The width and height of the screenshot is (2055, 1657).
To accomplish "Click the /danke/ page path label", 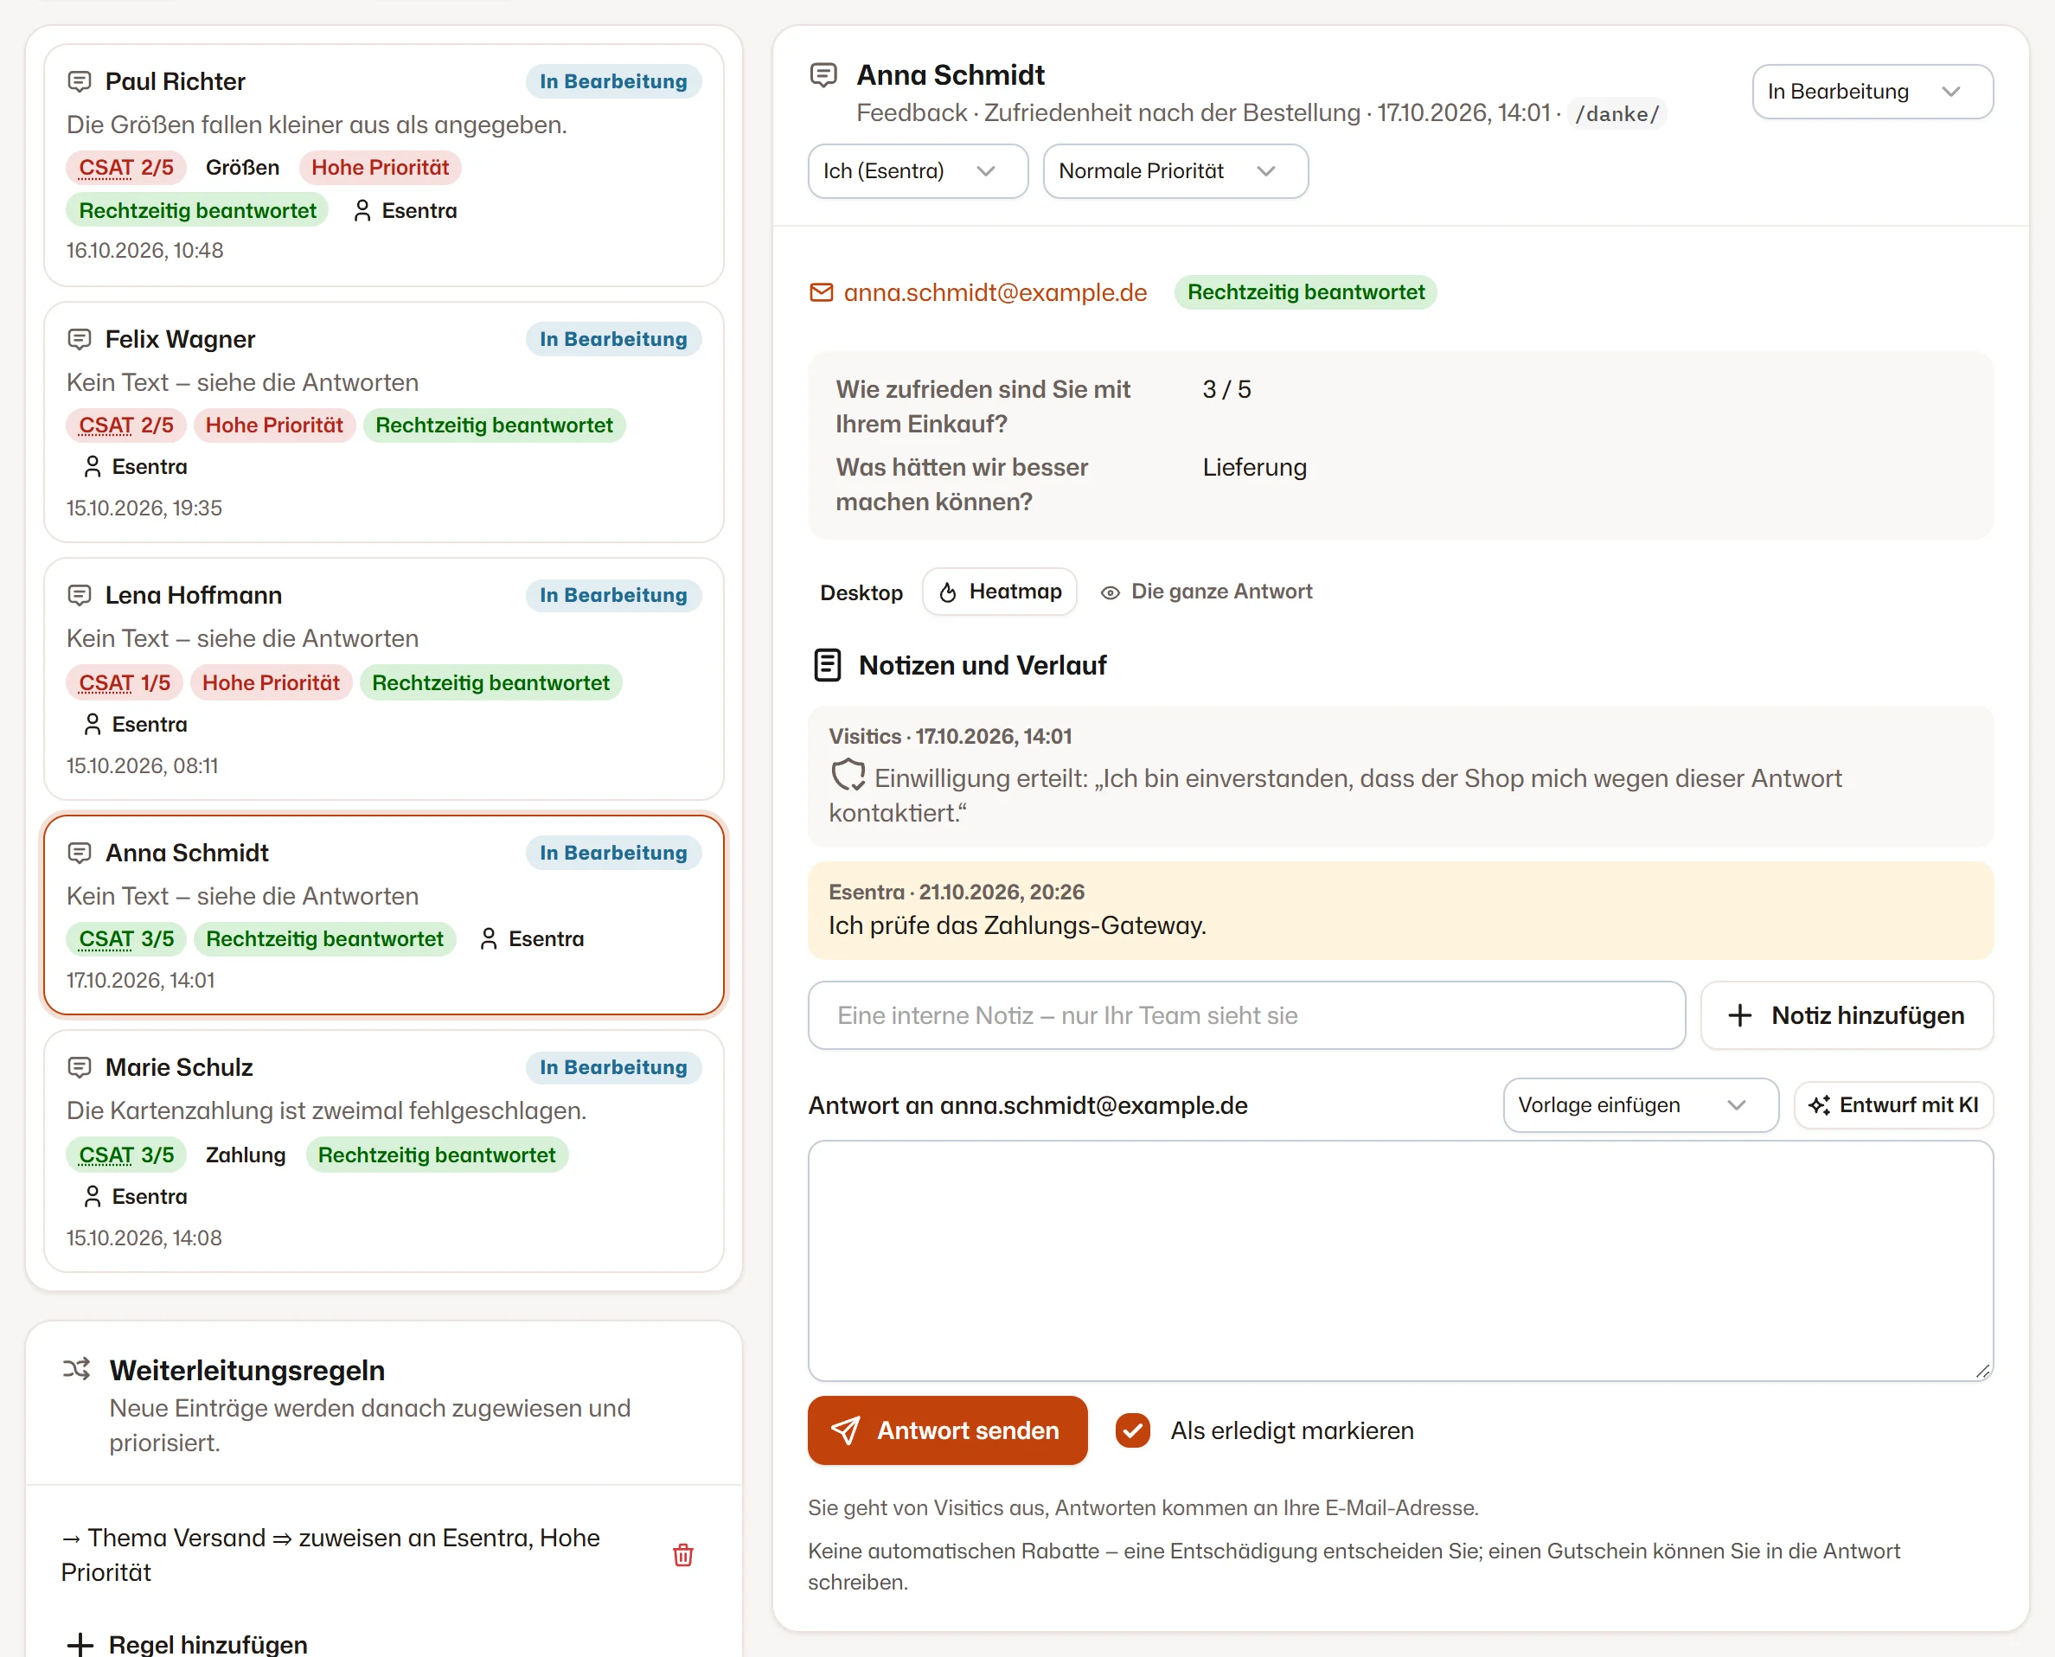I will click(x=1616, y=114).
